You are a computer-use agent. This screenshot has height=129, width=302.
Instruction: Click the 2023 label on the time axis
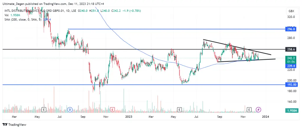(129, 117)
